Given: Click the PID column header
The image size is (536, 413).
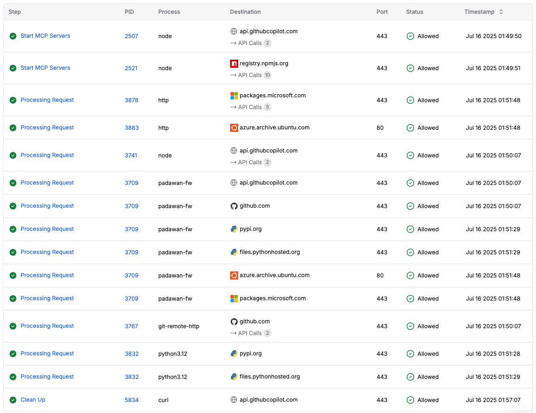Looking at the screenshot, I should 129,12.
